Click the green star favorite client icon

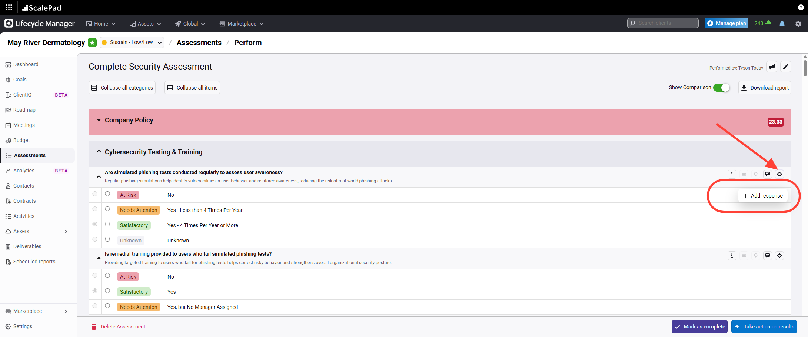92,43
